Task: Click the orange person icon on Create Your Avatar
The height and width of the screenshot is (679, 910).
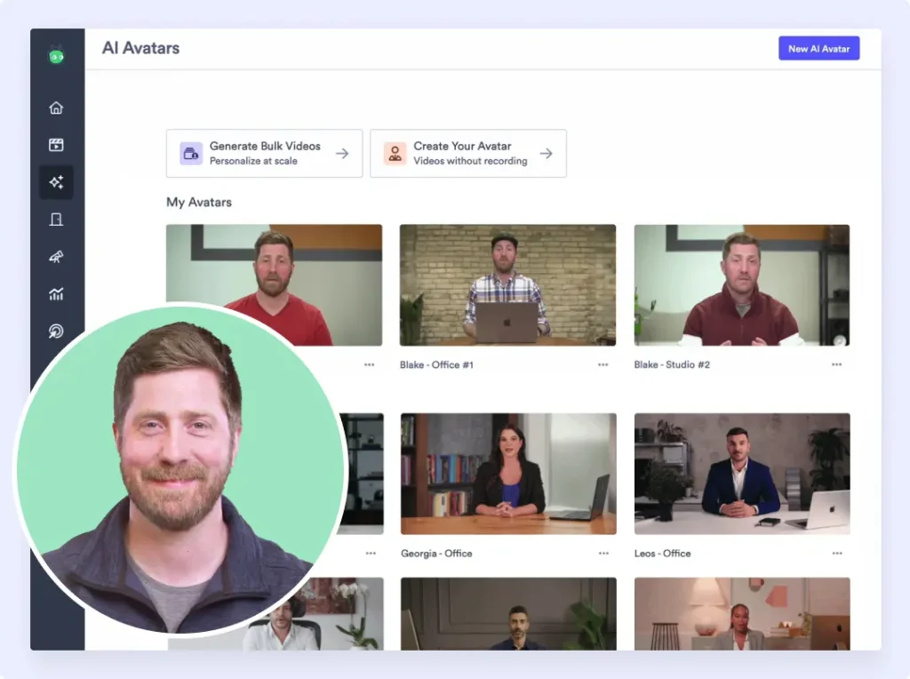Action: [x=394, y=153]
